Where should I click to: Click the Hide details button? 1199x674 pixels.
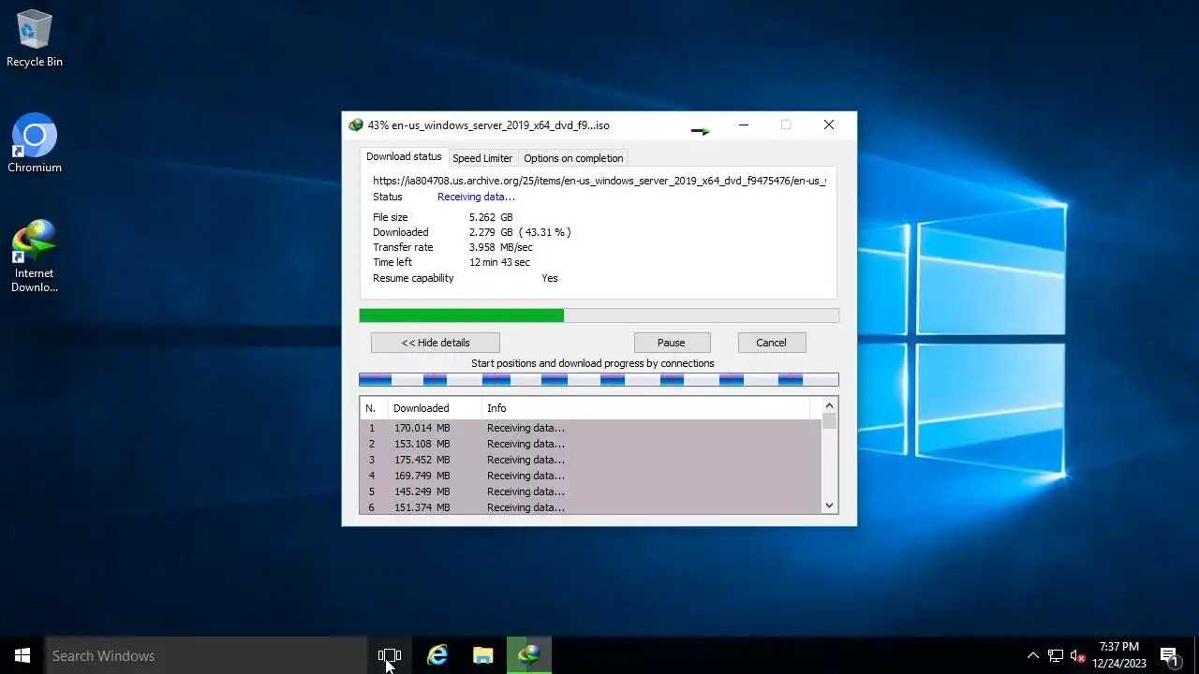(436, 343)
